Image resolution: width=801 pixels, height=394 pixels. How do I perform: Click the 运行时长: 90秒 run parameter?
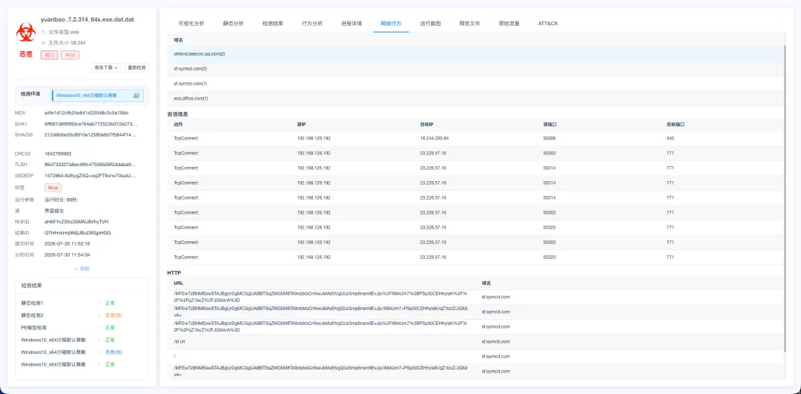click(x=61, y=200)
